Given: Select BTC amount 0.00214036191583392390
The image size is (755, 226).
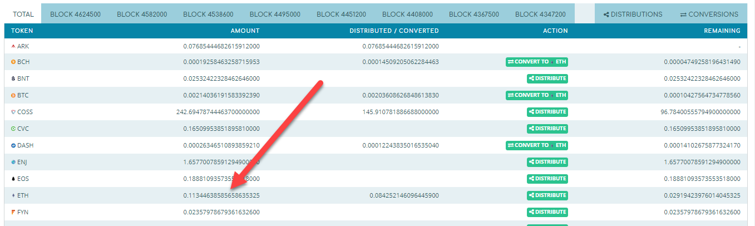Looking at the screenshot, I should tap(221, 96).
